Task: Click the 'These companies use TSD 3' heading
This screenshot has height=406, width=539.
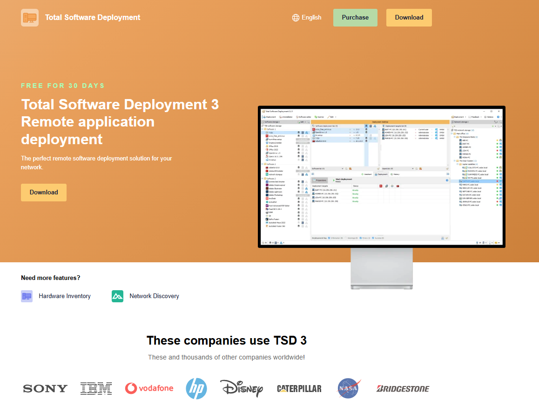Action: 227,340
